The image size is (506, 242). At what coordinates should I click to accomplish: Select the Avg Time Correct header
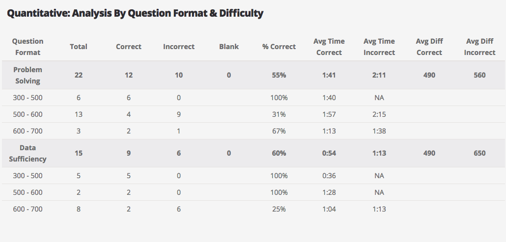coord(329,47)
